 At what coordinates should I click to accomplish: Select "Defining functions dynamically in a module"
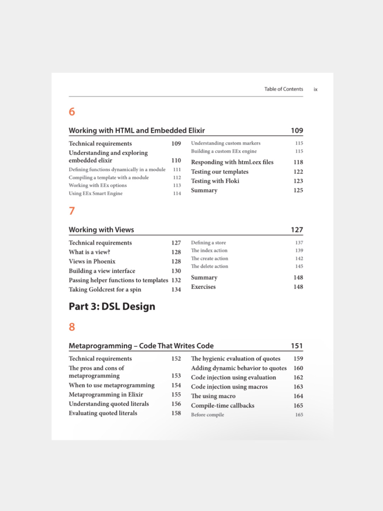point(117,170)
